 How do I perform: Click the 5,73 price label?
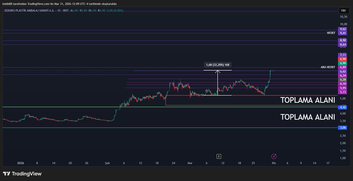coord(343,92)
